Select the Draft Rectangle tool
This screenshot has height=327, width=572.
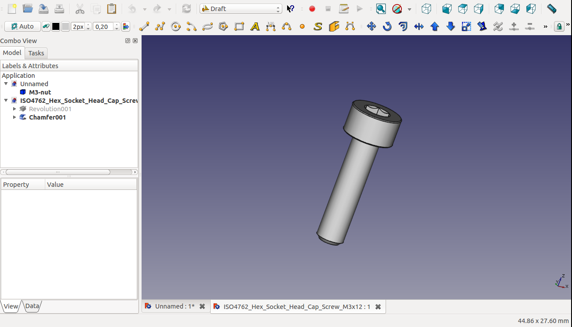pyautogui.click(x=239, y=27)
